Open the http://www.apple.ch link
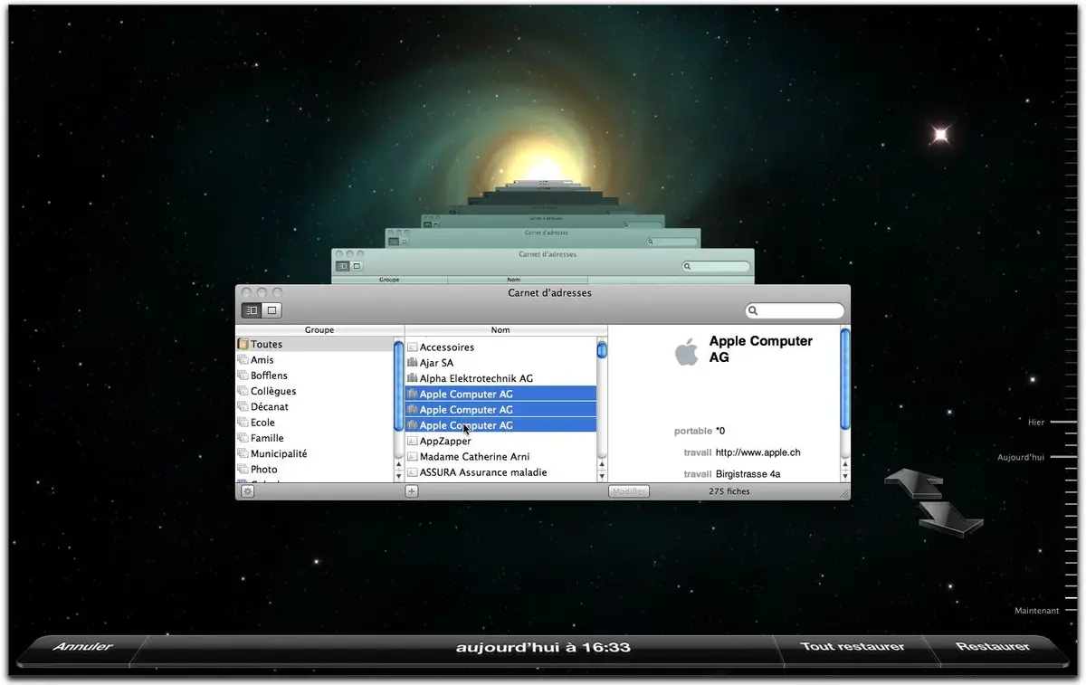This screenshot has width=1086, height=685. coord(757,452)
